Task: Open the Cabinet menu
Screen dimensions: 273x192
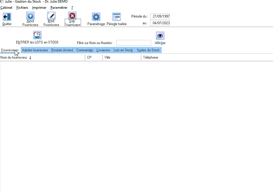Action: 6,7
